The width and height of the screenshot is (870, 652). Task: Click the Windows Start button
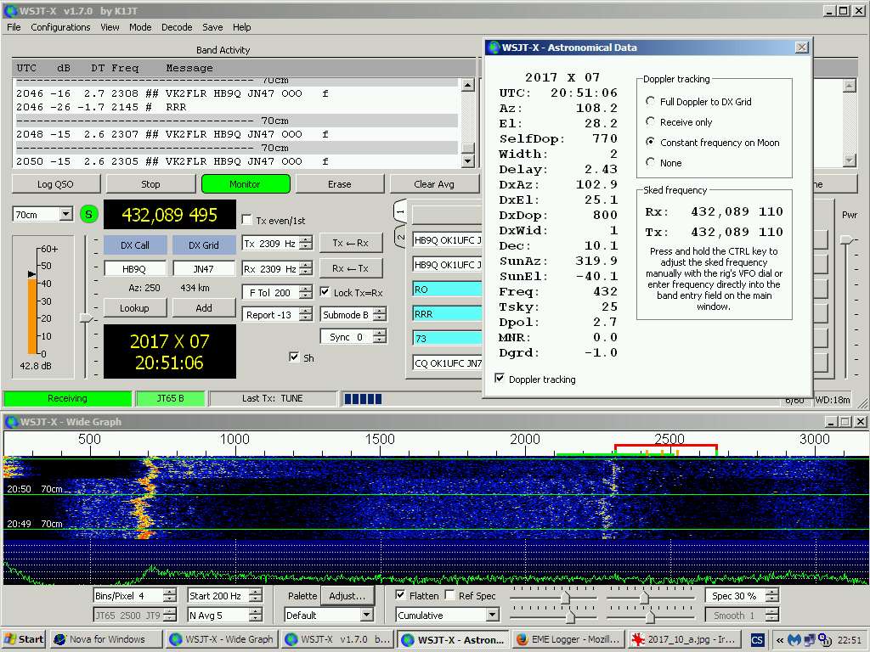point(24,639)
